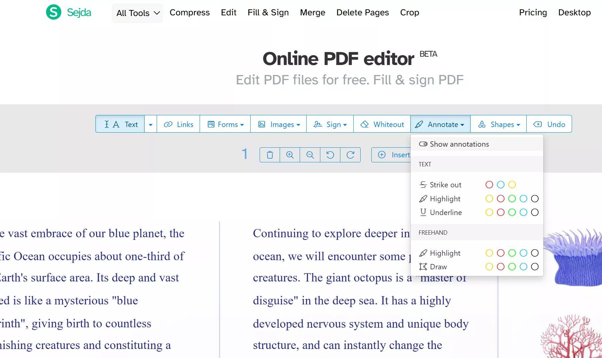Choose freehand Draw option
Screen dimensions: 602x358
pyautogui.click(x=433, y=267)
